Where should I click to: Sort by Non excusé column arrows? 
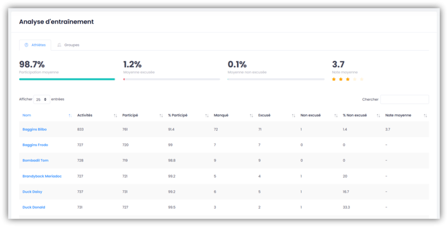point(336,116)
